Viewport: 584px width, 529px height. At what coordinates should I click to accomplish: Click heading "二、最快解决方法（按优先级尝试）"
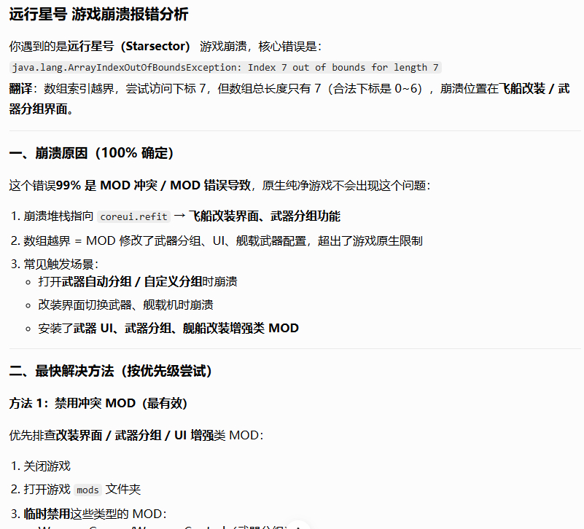coord(111,371)
